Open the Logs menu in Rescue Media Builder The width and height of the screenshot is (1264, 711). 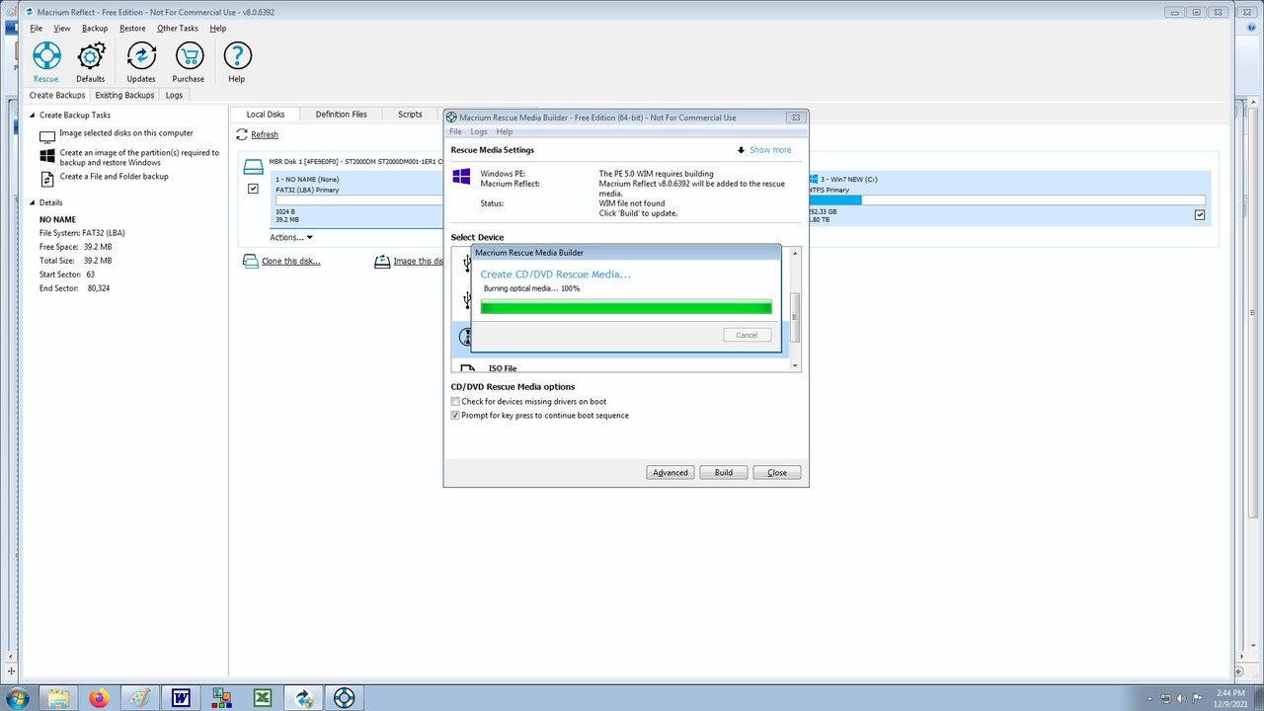(479, 131)
